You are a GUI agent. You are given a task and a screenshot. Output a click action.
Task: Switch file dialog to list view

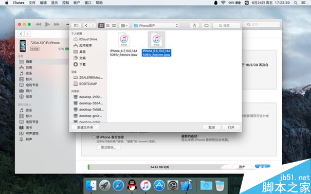(x=108, y=25)
